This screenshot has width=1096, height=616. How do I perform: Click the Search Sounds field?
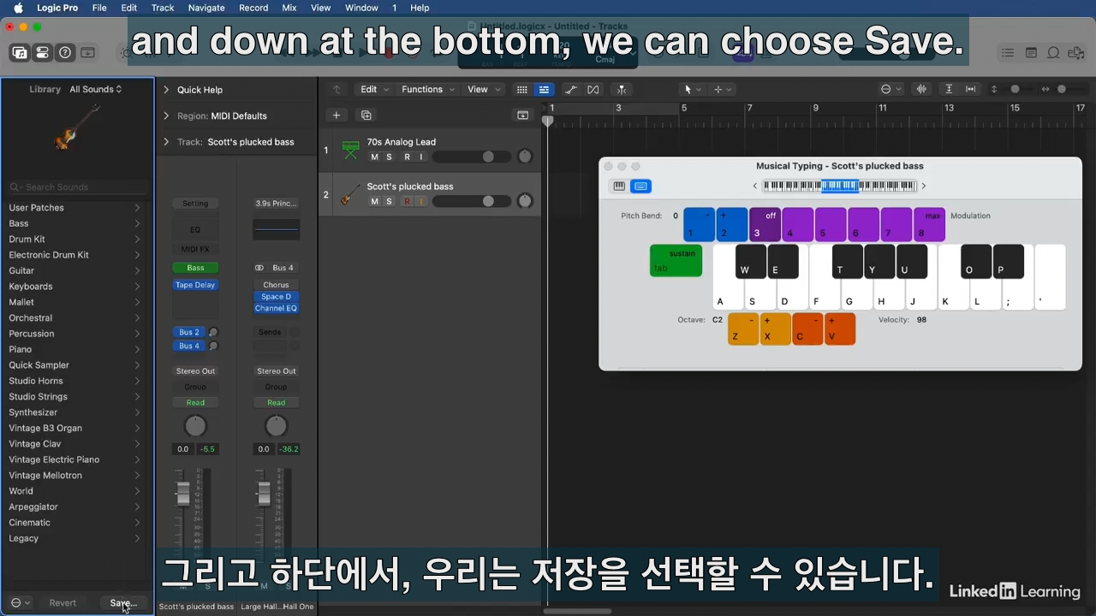[77, 187]
